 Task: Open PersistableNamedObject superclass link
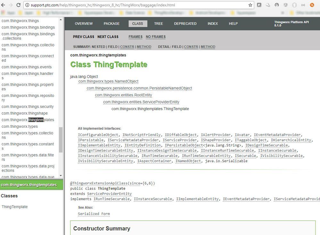pos(139,88)
